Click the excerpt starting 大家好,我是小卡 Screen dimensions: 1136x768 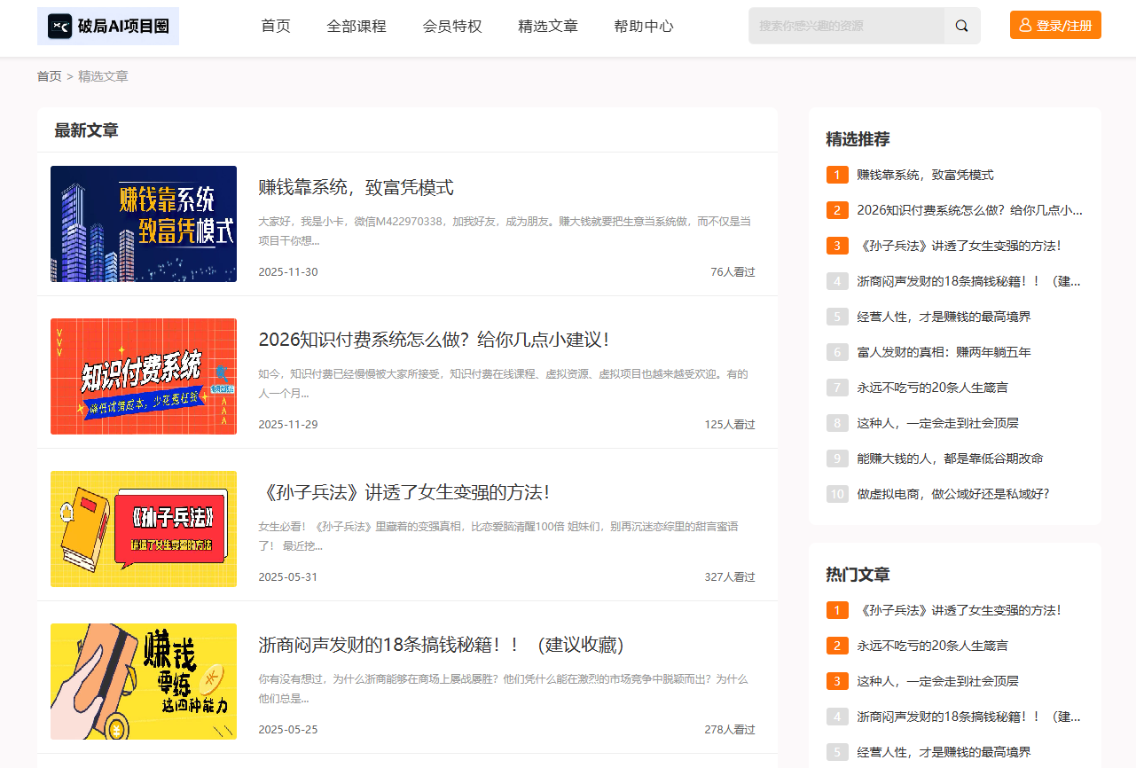coord(505,231)
